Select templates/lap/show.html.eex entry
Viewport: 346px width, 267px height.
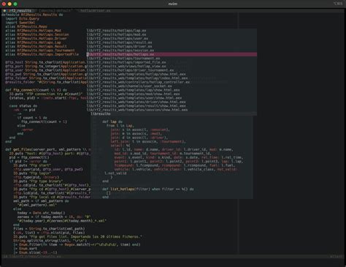[x=134, y=90]
